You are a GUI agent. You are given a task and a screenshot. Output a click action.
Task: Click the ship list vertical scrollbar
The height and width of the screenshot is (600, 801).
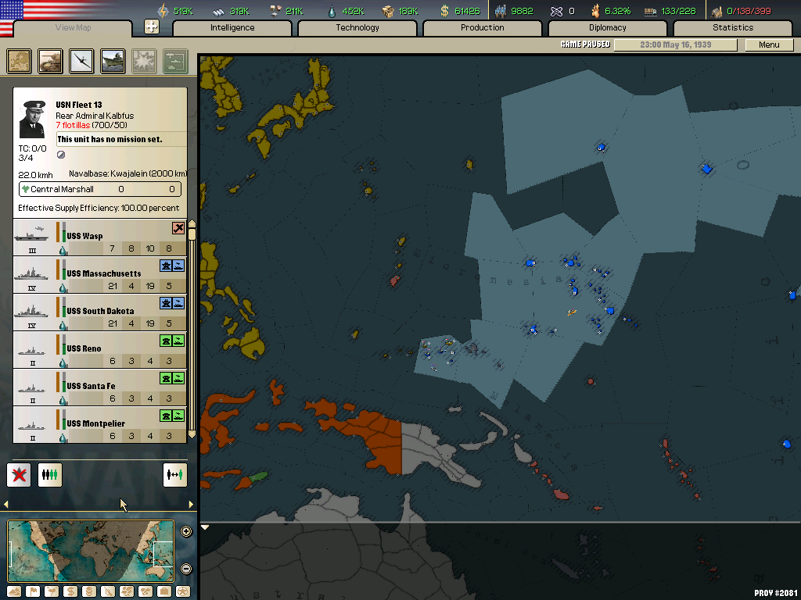click(192, 328)
